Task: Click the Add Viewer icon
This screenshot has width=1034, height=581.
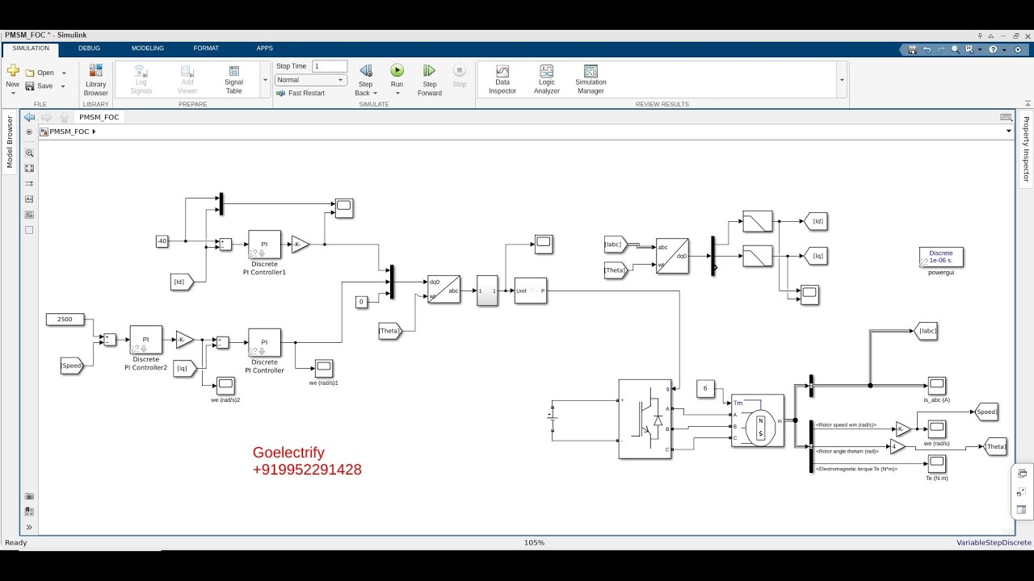Action: click(187, 71)
